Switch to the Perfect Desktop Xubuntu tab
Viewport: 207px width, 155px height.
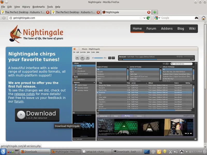[x=76, y=12]
